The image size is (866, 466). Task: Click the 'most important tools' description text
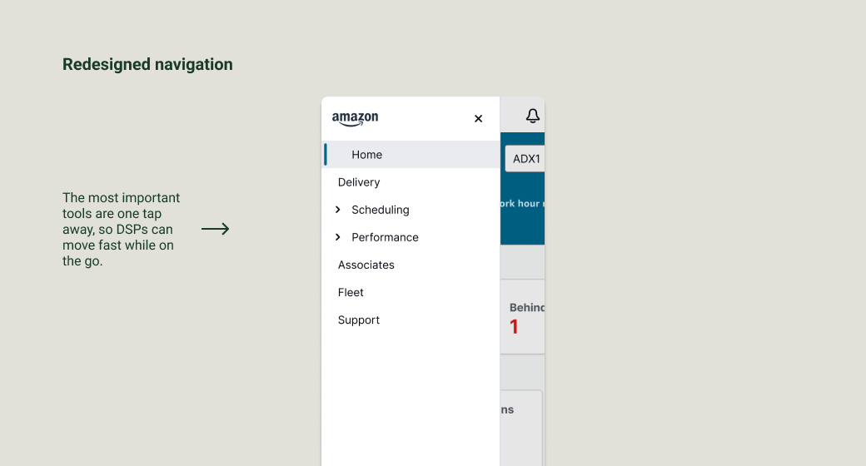(x=121, y=230)
